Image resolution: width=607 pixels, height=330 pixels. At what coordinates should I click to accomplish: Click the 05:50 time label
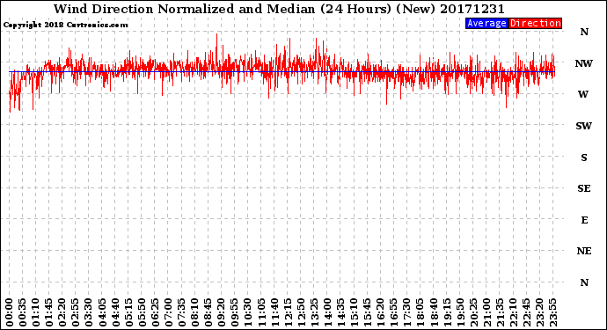tap(142, 312)
